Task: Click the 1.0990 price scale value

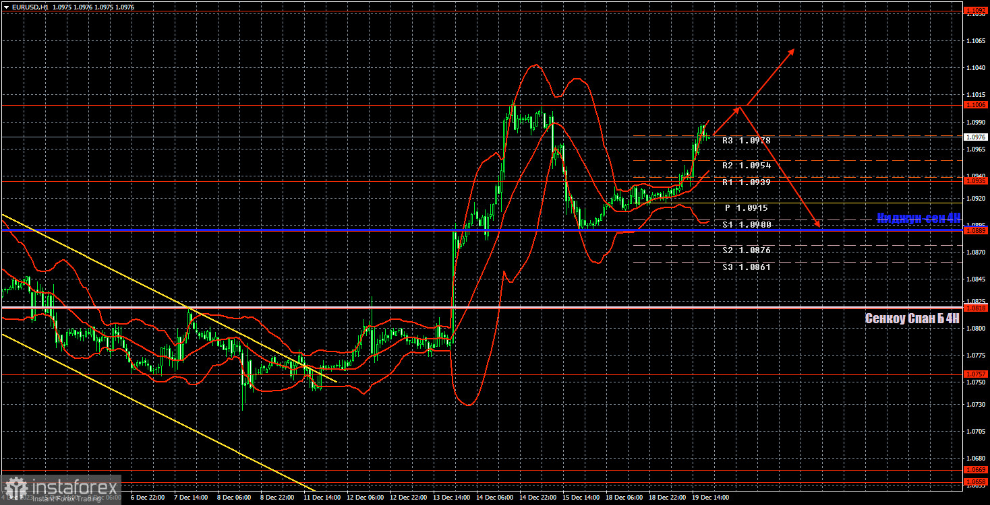Action: [976, 123]
